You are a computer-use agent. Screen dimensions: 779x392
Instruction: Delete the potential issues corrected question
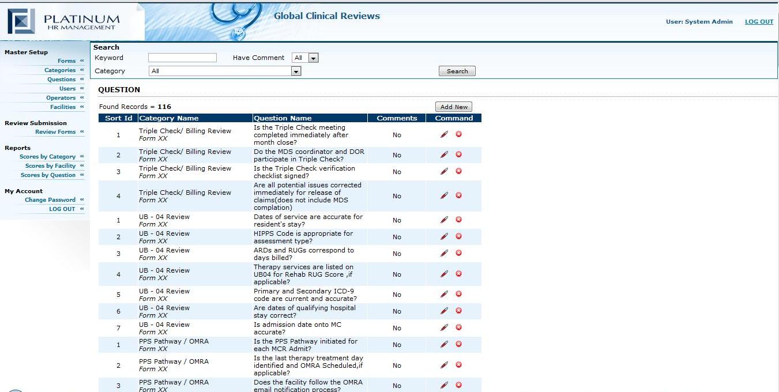click(459, 195)
